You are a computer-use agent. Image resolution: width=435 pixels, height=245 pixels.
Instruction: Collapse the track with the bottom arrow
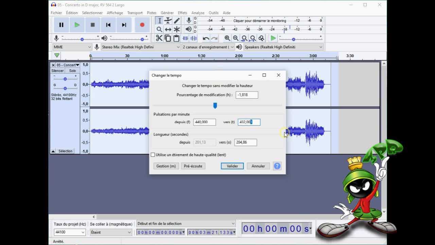(53, 151)
